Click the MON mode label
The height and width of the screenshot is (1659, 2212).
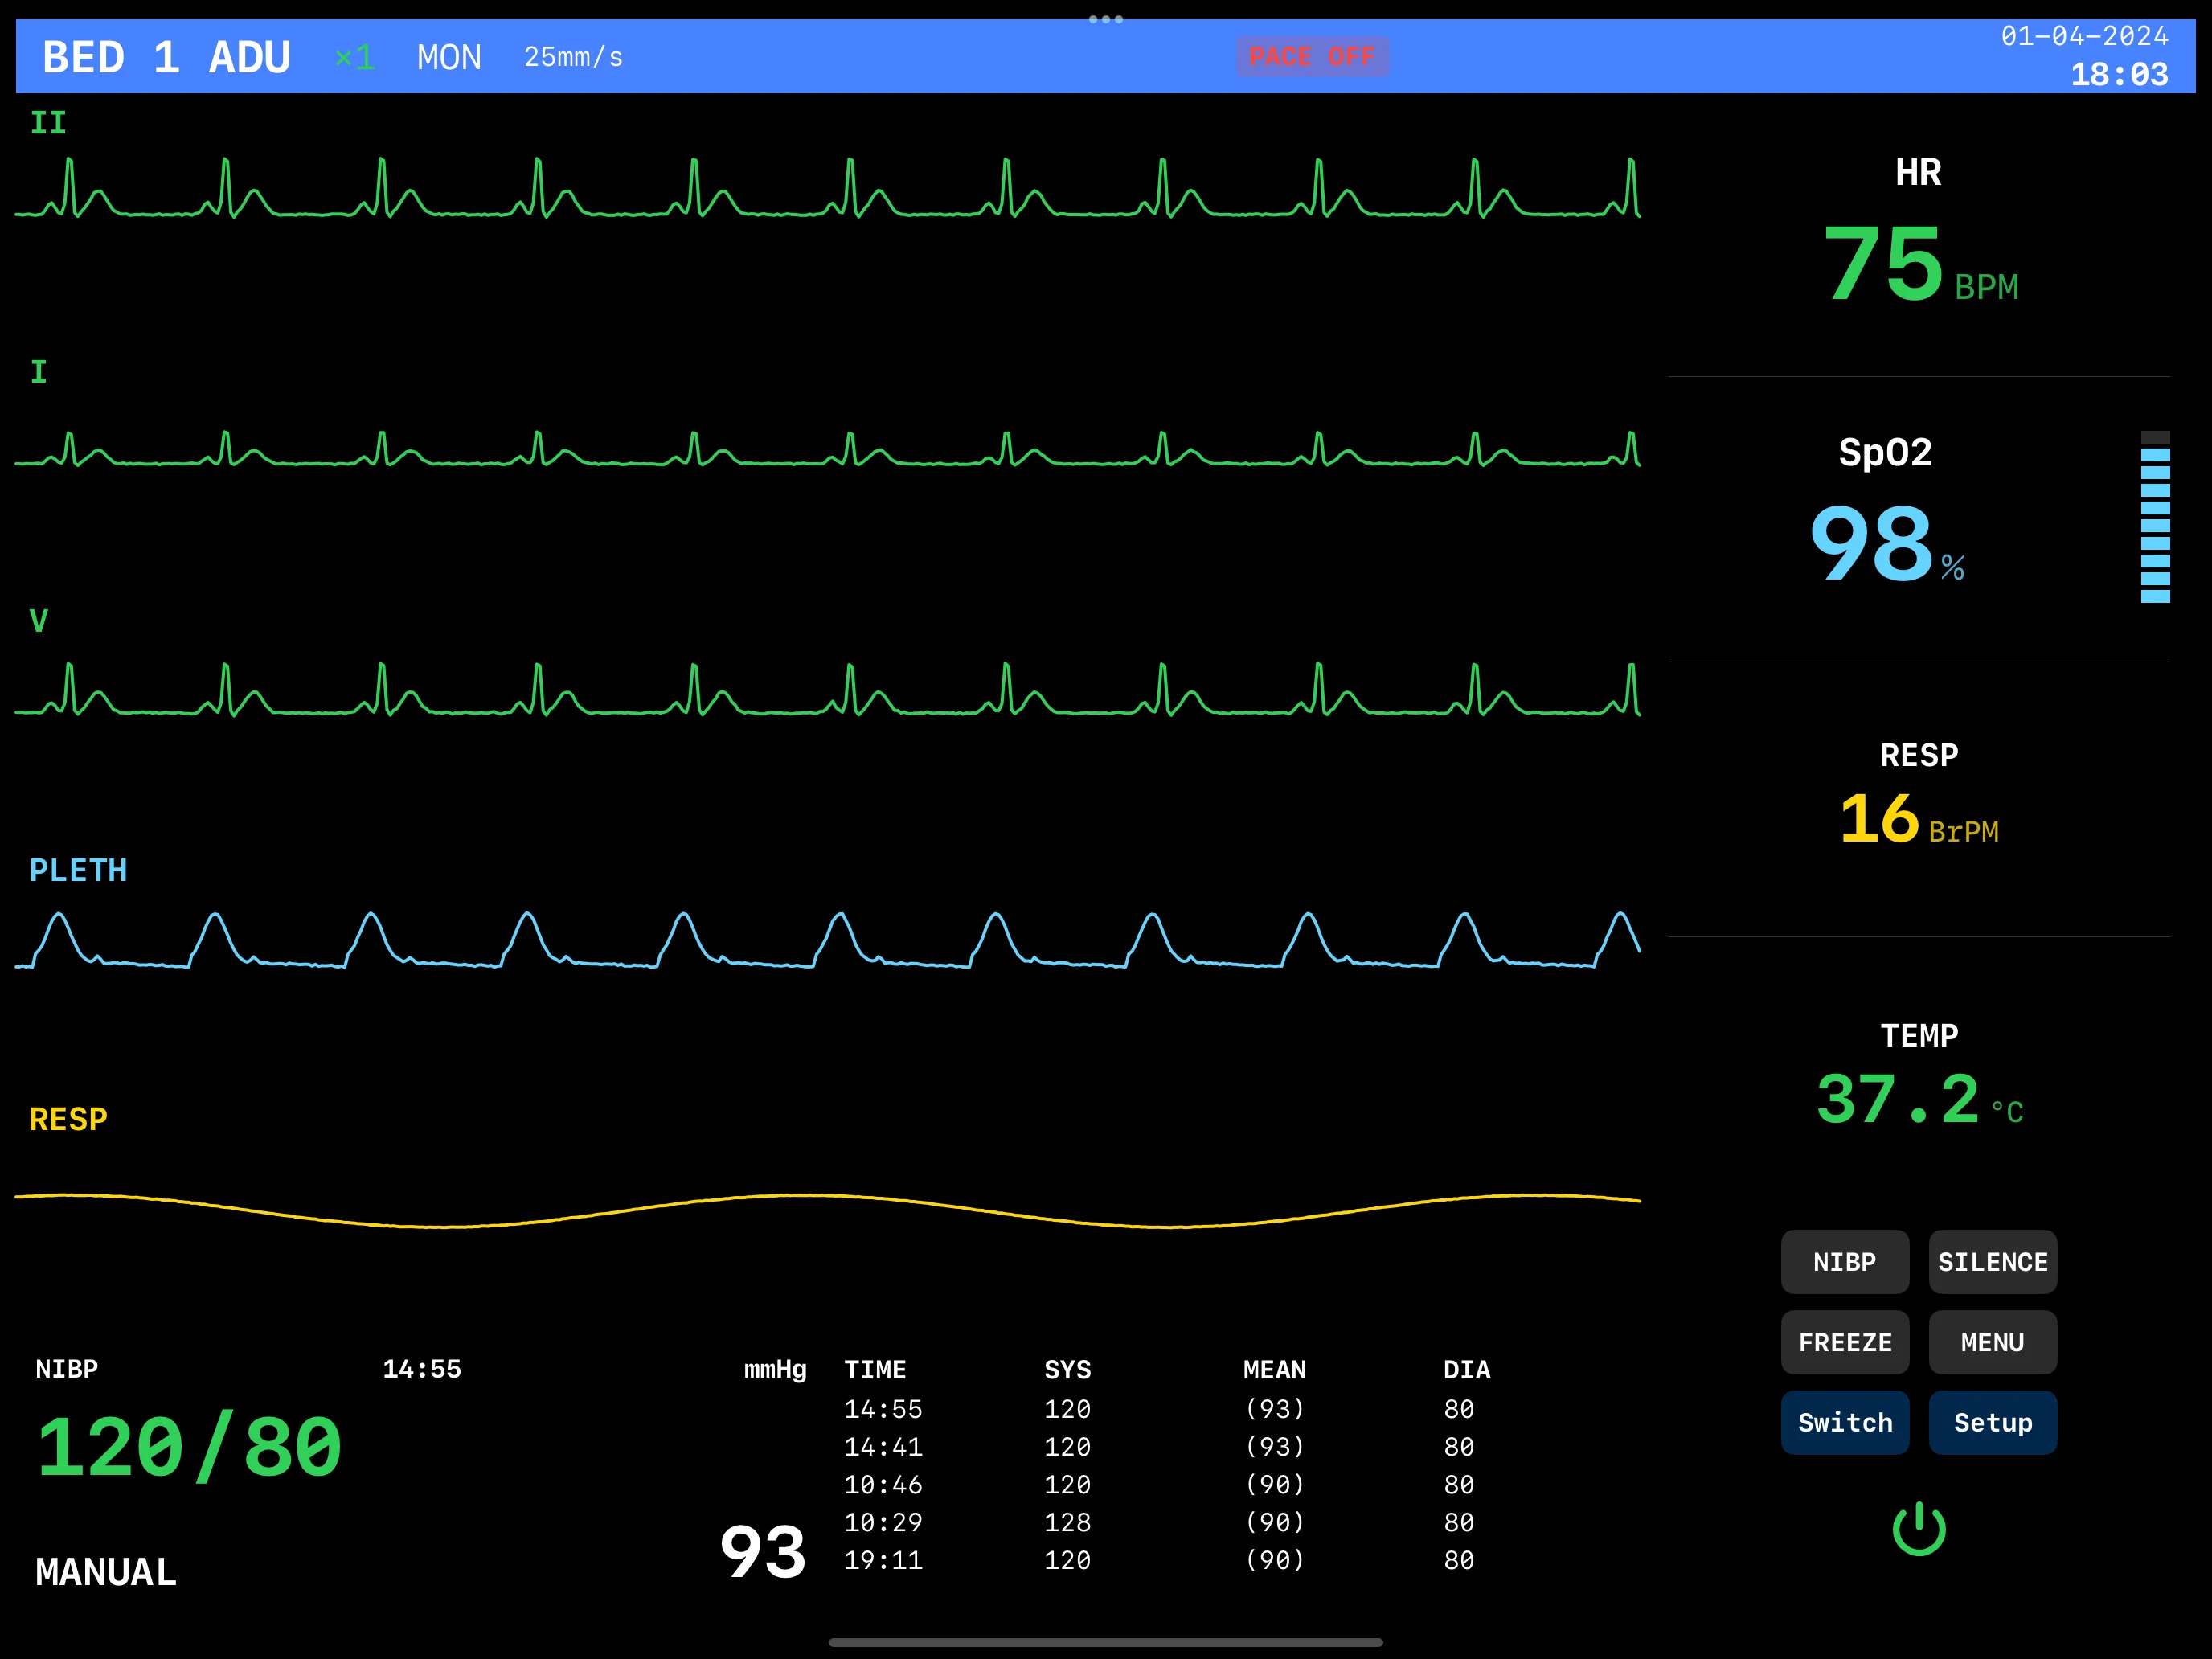tap(449, 58)
